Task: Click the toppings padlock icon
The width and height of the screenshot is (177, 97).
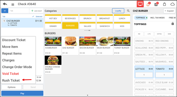Action: pos(173,24)
